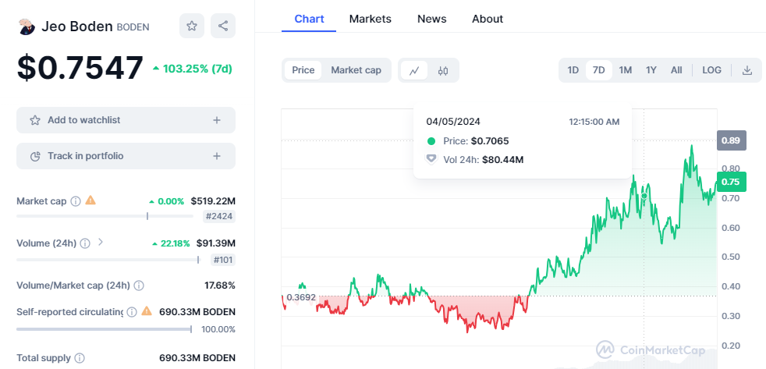The image size is (766, 369).
Task: Click circulating supply 100% progress bar
Action: tap(105, 329)
